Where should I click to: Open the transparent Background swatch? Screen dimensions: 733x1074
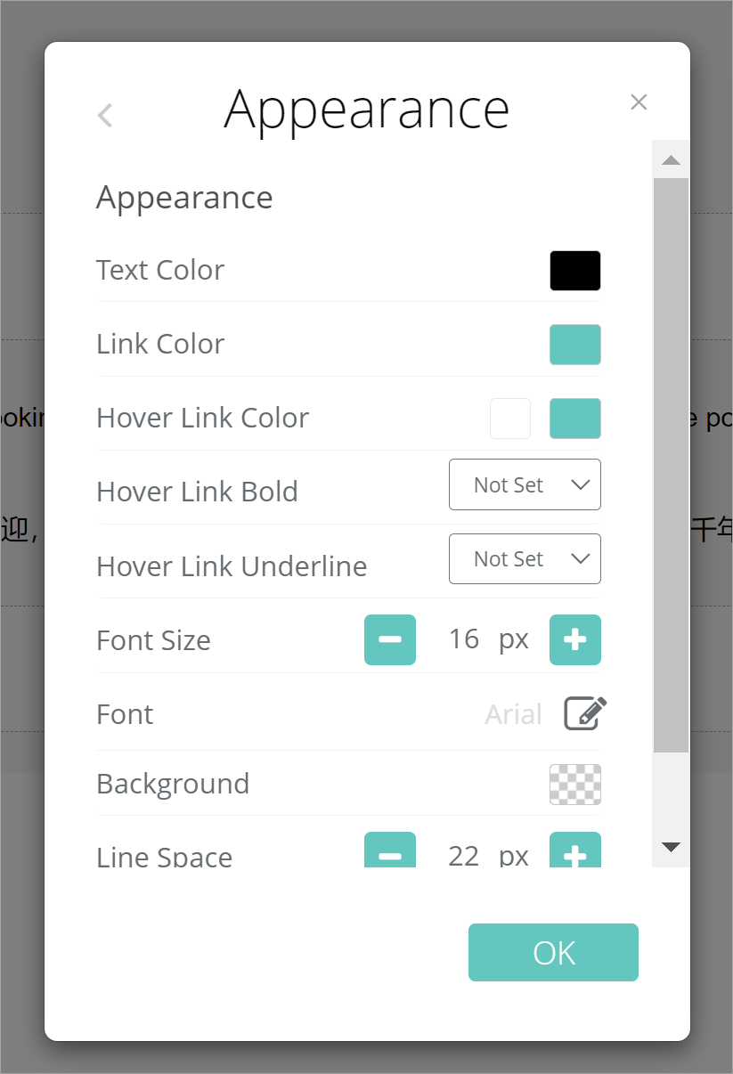point(575,785)
